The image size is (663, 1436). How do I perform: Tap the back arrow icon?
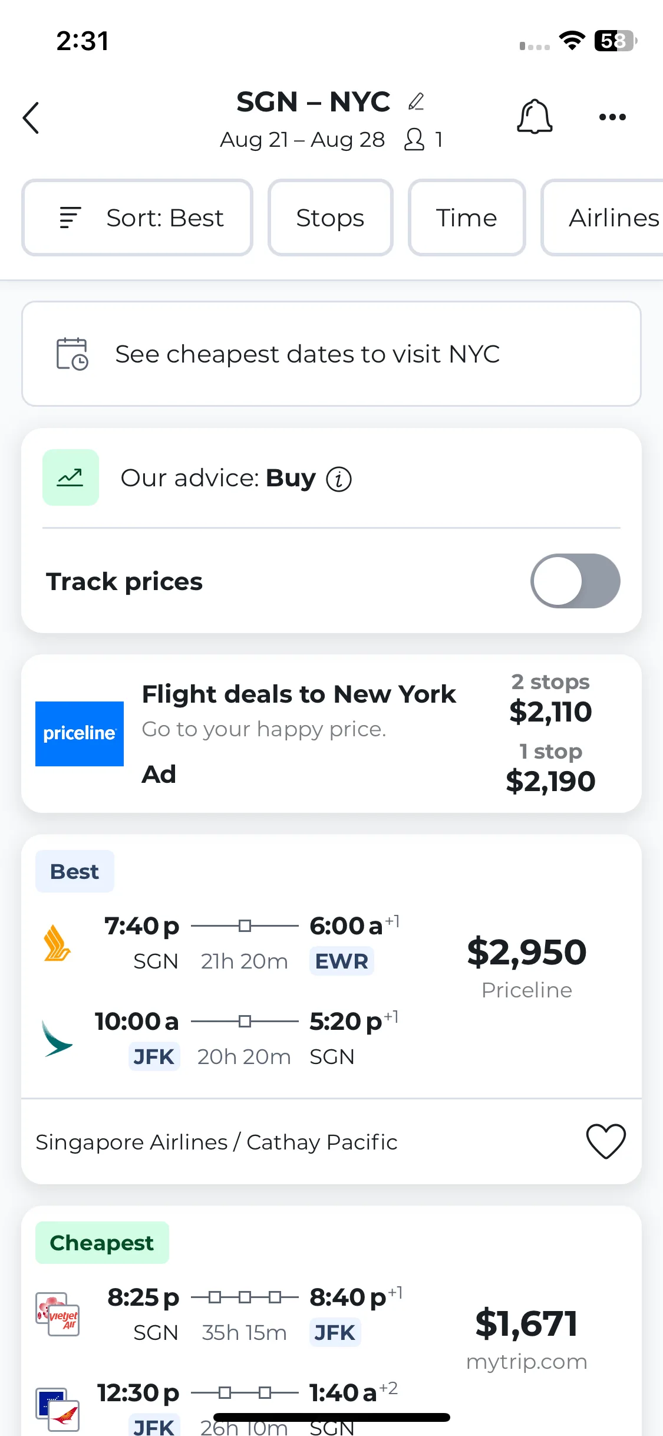[31, 118]
